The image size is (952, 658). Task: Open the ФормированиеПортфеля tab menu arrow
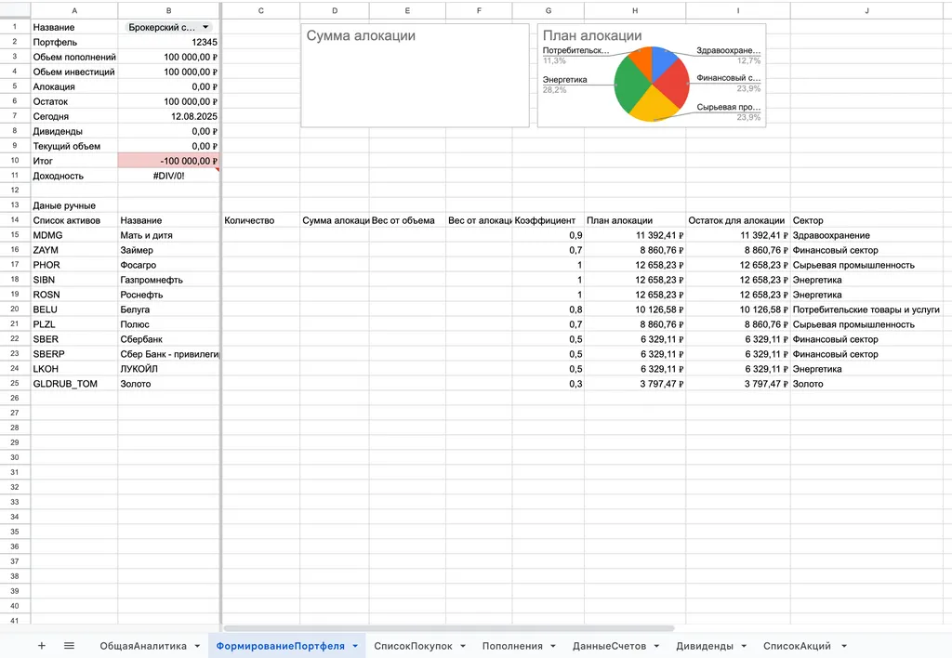pyautogui.click(x=355, y=646)
